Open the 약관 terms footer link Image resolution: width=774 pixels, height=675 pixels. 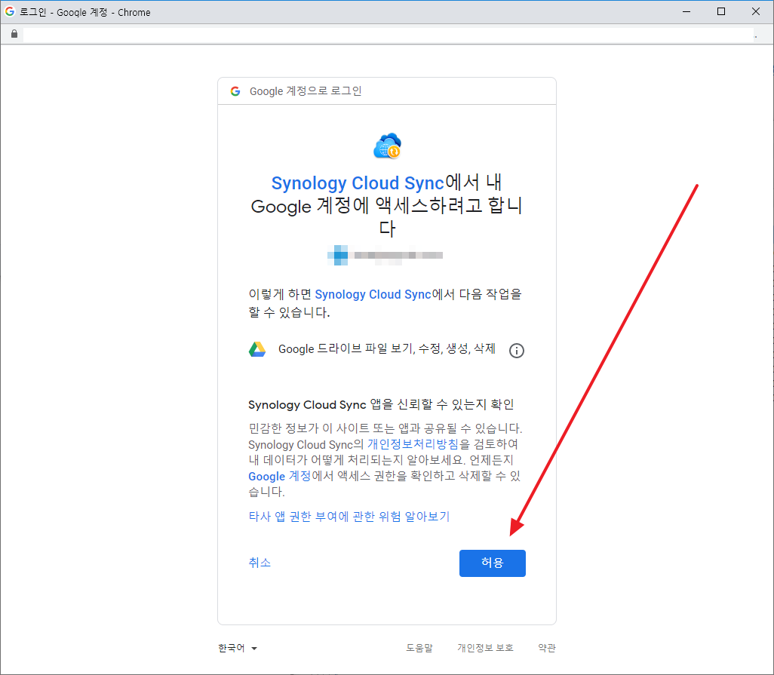pyautogui.click(x=547, y=648)
